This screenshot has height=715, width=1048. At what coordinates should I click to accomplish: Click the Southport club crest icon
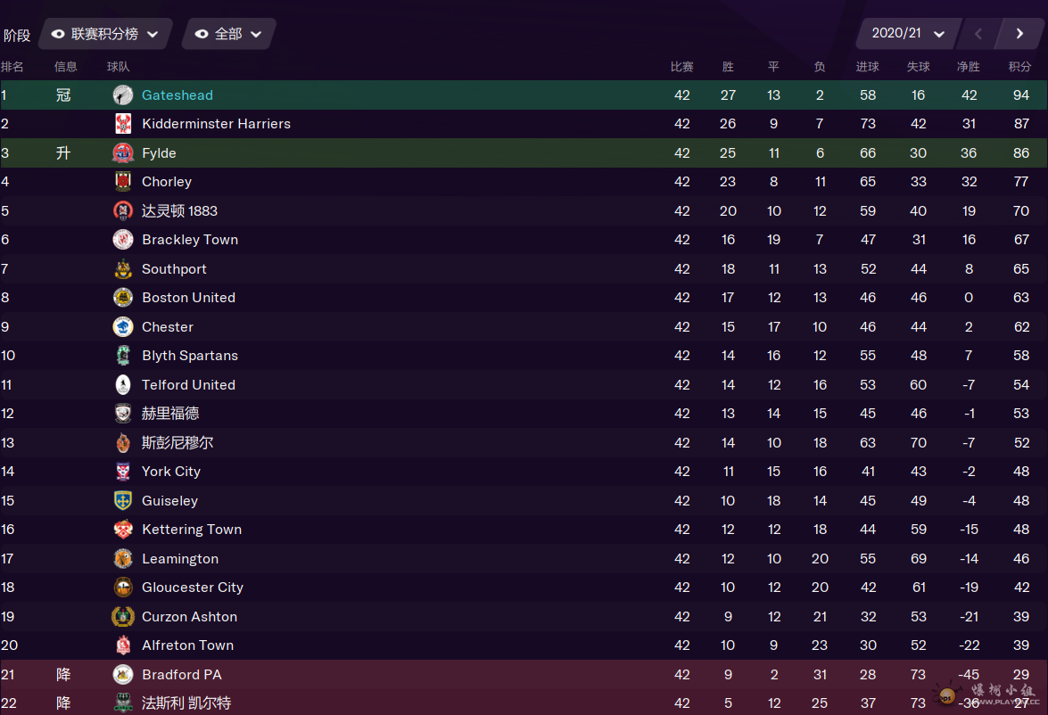(x=123, y=268)
